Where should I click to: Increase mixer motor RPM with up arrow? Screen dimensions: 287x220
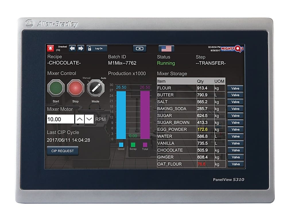(79, 119)
